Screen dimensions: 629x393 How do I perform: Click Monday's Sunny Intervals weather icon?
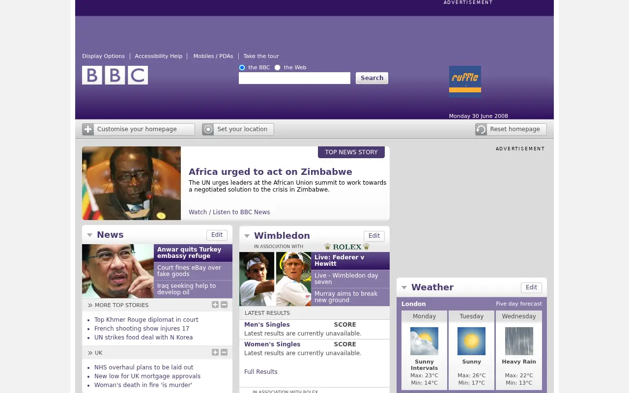coord(424,341)
